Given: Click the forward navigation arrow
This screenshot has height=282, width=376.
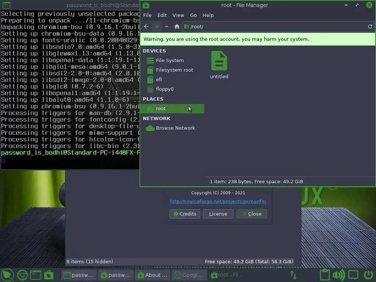Looking at the screenshot, I should click(156, 26).
